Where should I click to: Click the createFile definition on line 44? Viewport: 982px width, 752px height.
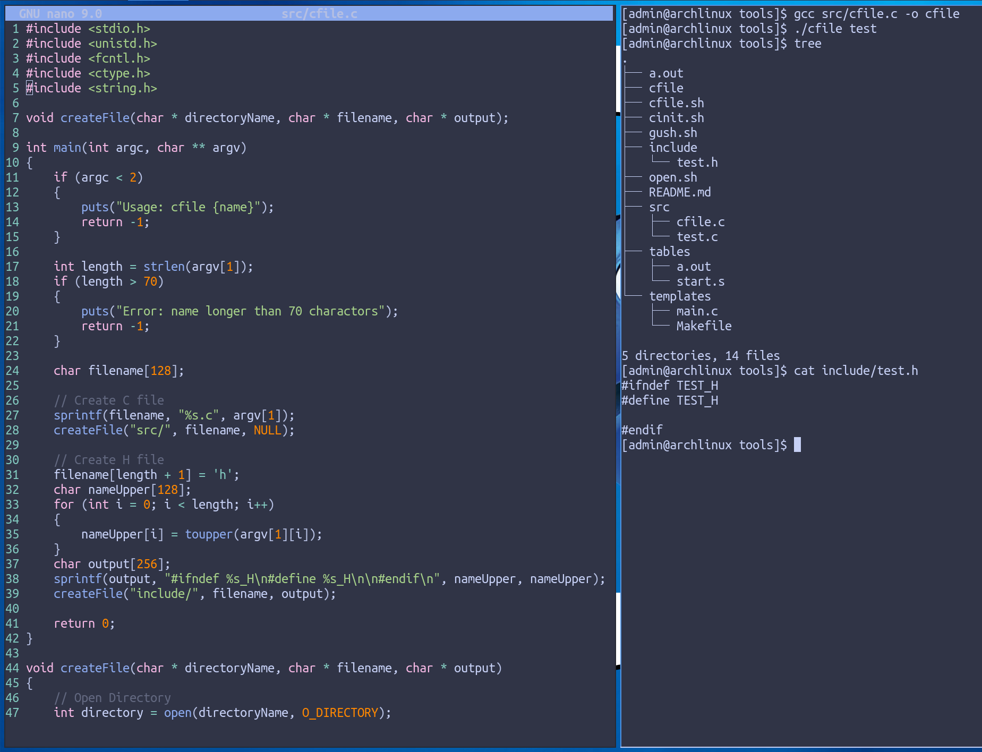click(x=264, y=668)
